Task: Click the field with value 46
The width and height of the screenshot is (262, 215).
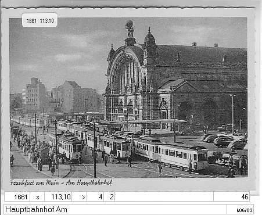Action: 232,197
